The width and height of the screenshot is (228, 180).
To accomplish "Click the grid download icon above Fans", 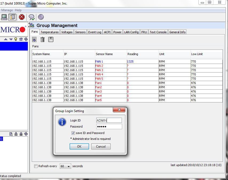I will pos(34,40).
